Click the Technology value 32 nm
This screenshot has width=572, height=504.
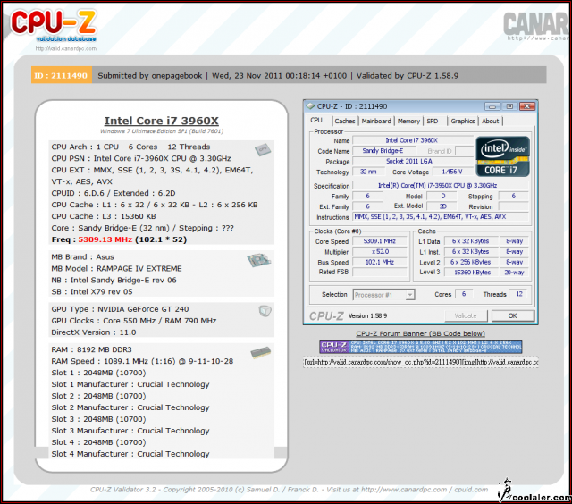pos(368,172)
